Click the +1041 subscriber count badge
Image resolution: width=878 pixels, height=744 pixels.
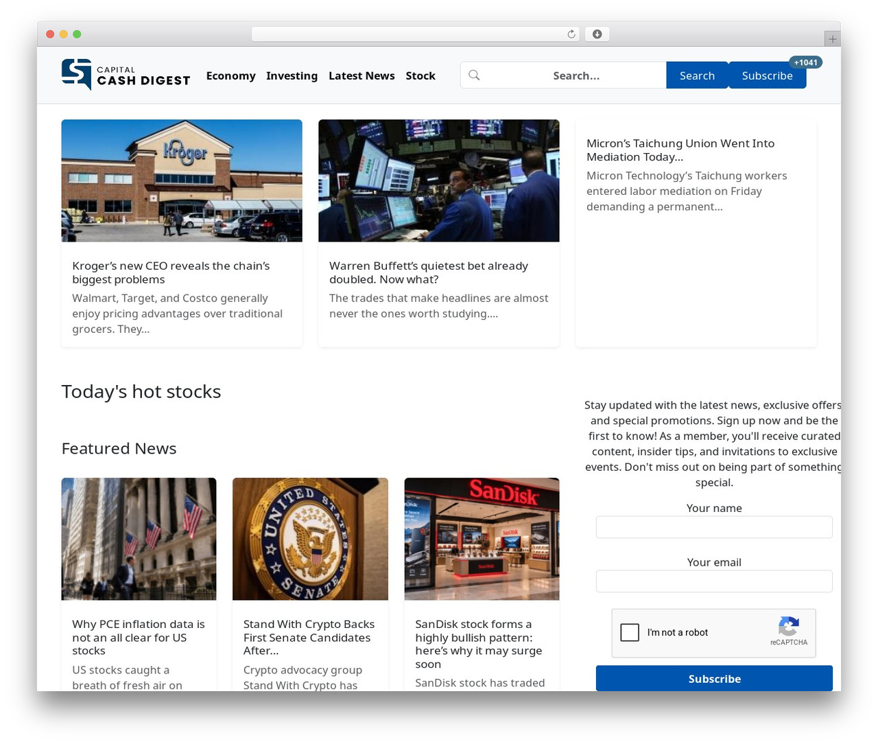[805, 62]
